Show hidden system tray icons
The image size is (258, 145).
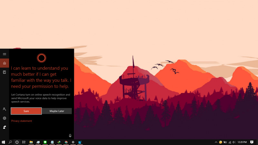[x=216, y=142]
